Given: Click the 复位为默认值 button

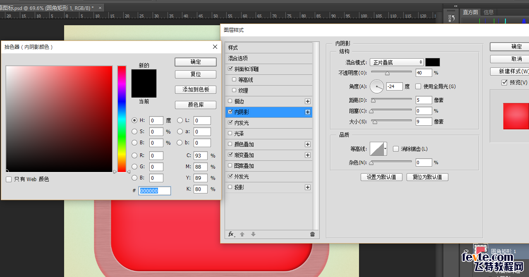Looking at the screenshot, I should click(x=427, y=177).
